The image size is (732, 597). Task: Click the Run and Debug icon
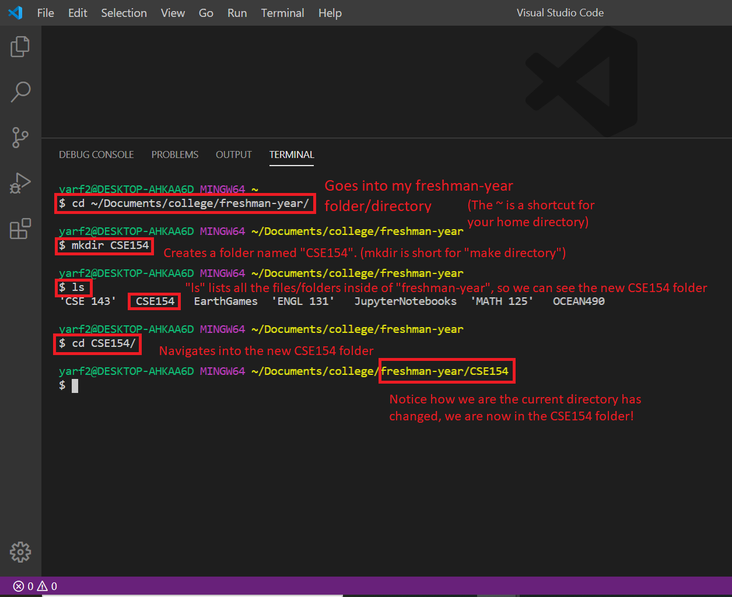20,182
